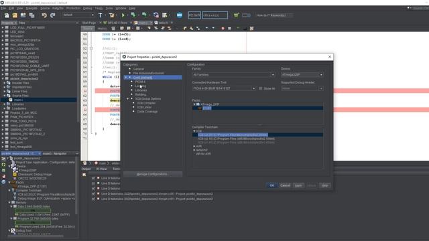Collapse ATmega_DFP packs node
Image resolution: width=429 pixels, height=241 pixels.
click(x=194, y=104)
